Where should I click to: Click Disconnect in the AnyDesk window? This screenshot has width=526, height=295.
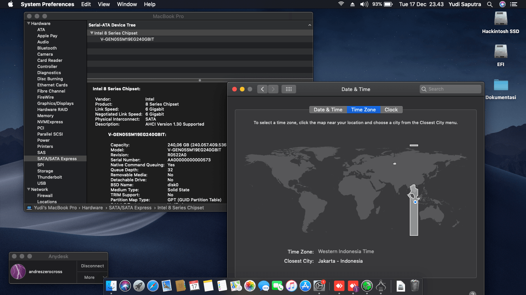pyautogui.click(x=92, y=265)
